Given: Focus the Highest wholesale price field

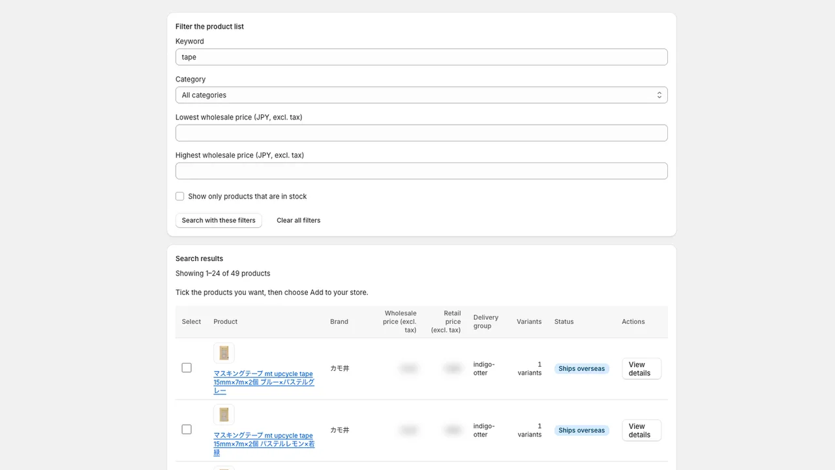Looking at the screenshot, I should pos(421,170).
